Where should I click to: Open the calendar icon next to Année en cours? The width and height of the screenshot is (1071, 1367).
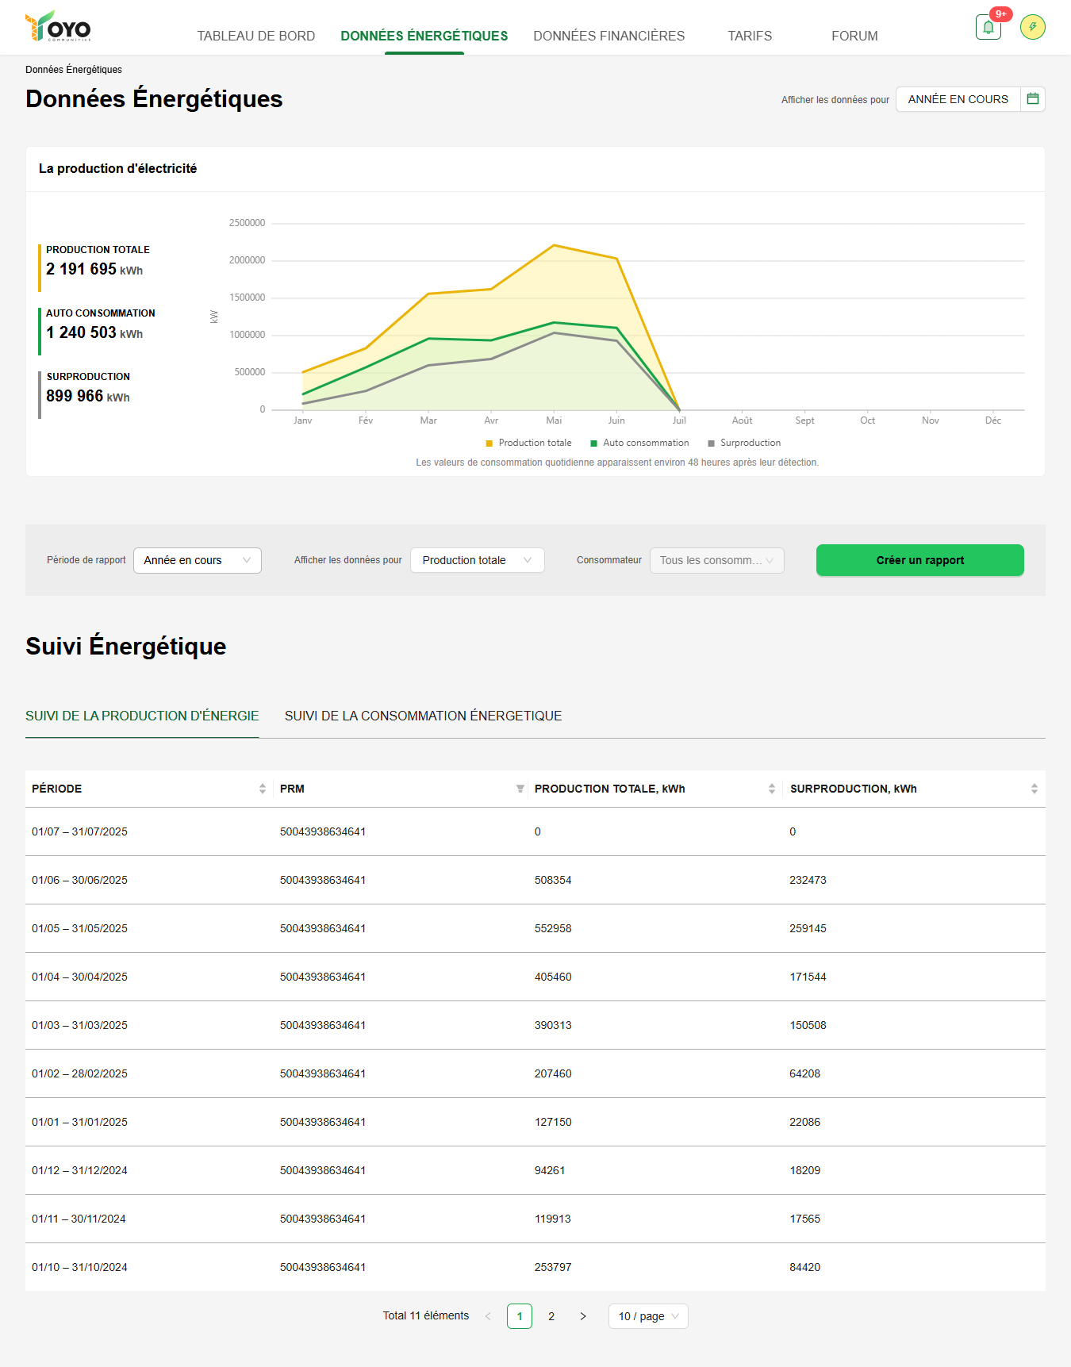pos(1032,99)
